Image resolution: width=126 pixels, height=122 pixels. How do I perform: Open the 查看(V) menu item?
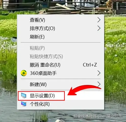60,20
